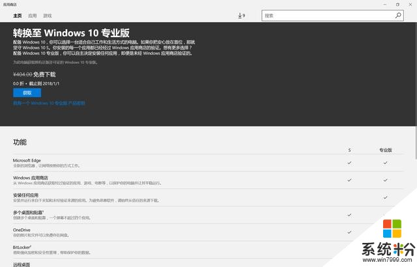Click the 专业版 checkmark for 安装任何应用
The height and width of the screenshot is (267, 417).
385,197
